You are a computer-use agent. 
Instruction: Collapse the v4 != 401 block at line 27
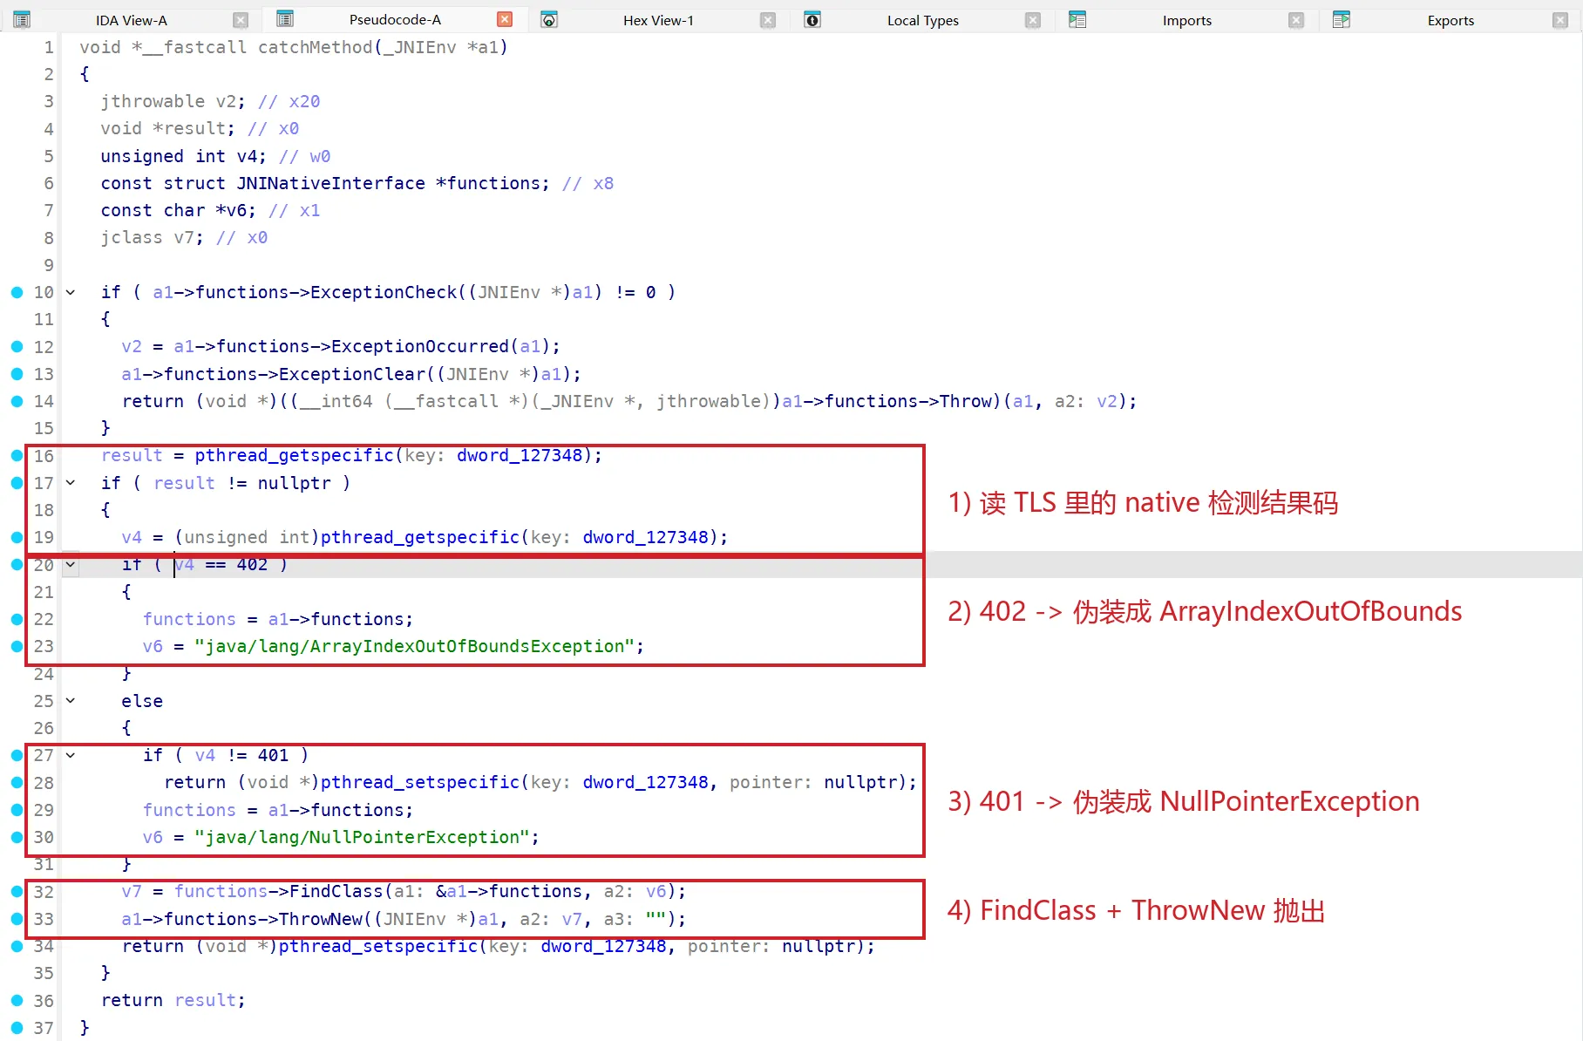(71, 755)
